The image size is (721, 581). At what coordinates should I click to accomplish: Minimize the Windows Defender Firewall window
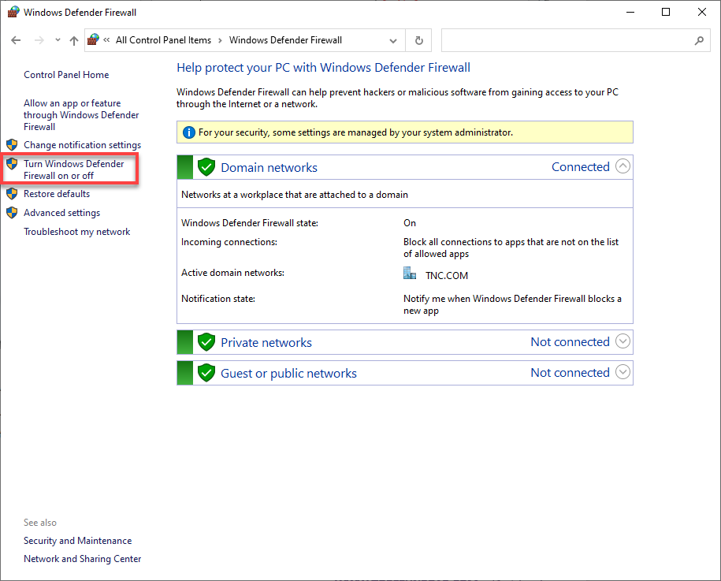tap(630, 12)
